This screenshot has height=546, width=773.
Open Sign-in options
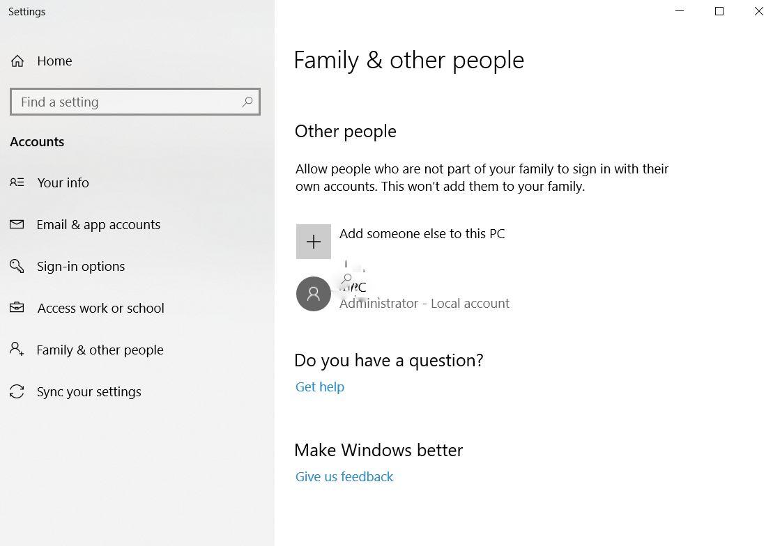pos(81,267)
